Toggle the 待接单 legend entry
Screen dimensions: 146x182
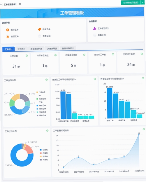coord(44,153)
